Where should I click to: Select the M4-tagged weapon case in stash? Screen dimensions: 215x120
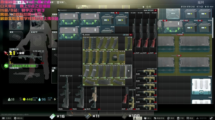pyautogui.click(x=173, y=27)
